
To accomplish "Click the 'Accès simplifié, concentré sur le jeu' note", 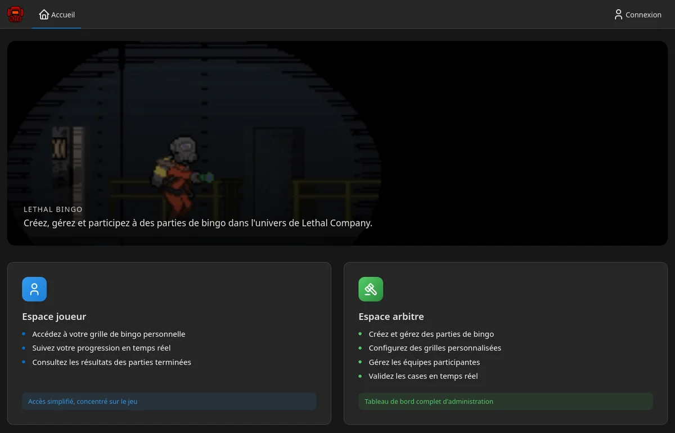I will (169, 402).
